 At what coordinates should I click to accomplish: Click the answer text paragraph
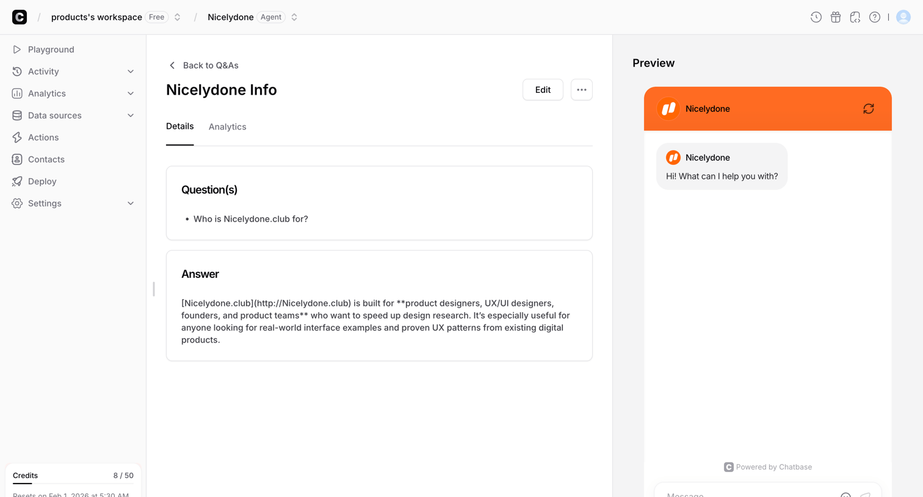(375, 321)
